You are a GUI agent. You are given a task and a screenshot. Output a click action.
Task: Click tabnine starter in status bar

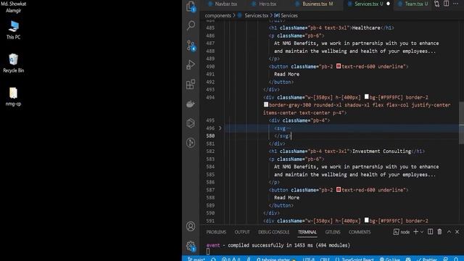pyautogui.click(x=275, y=259)
